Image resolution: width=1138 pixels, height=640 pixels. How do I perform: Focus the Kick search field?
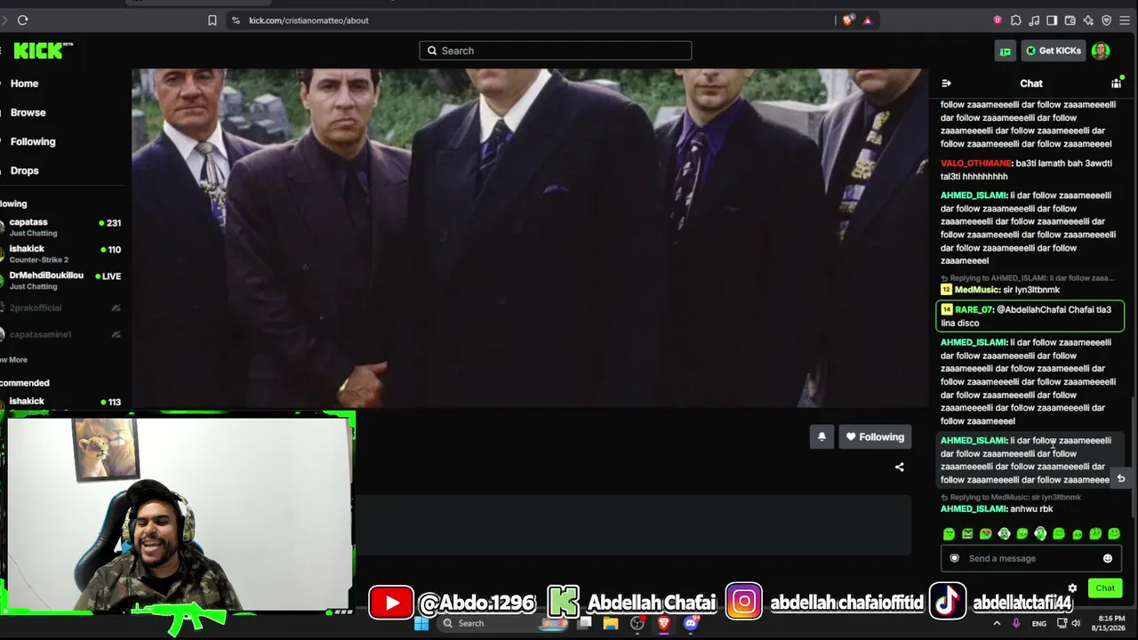pos(556,51)
